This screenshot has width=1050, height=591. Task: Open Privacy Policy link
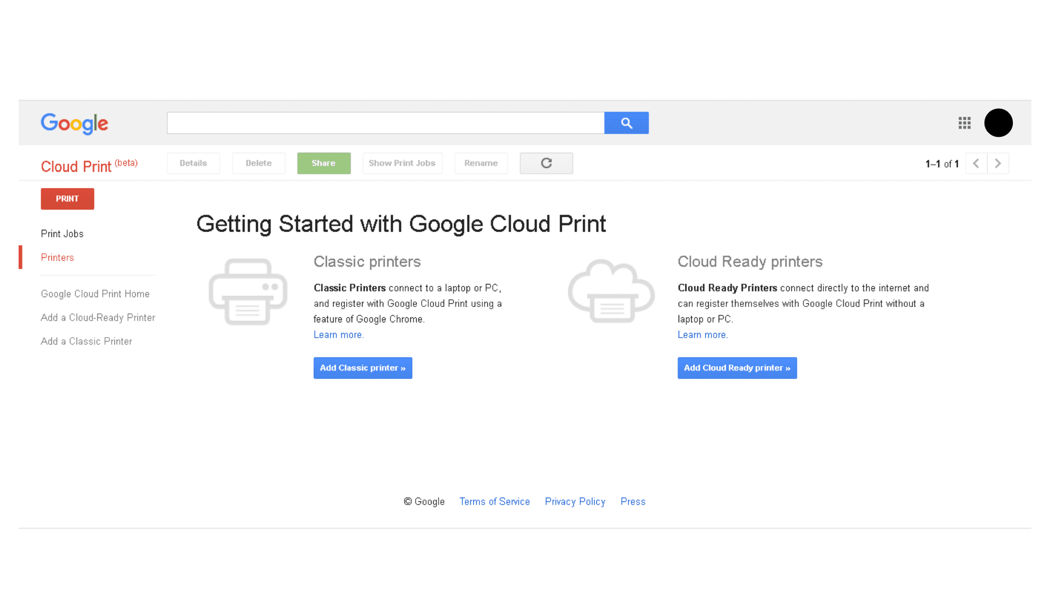575,501
